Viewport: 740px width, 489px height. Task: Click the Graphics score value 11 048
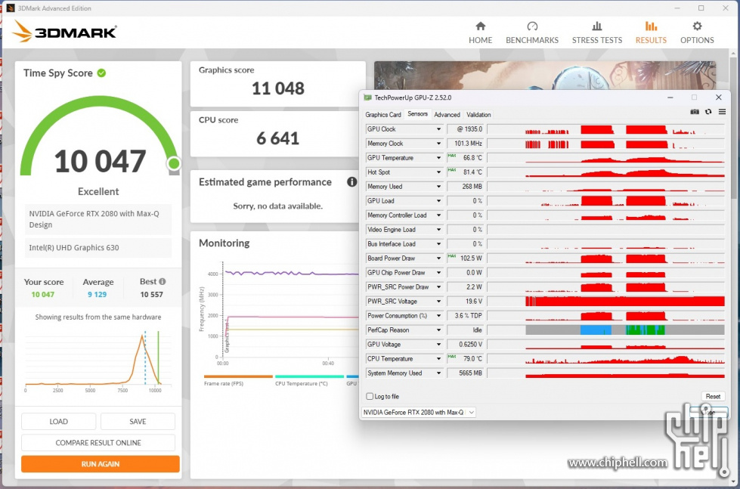(x=278, y=88)
